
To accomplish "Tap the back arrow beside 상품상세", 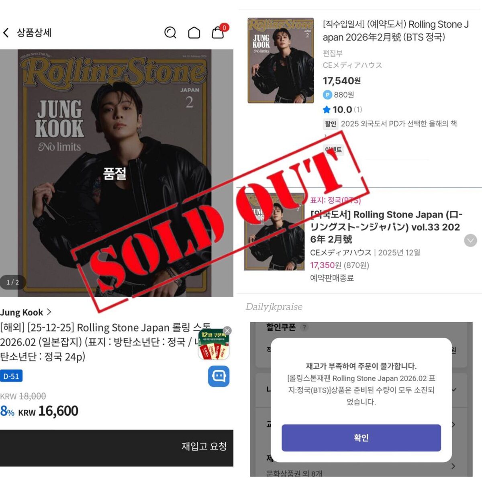I will pyautogui.click(x=6, y=33).
